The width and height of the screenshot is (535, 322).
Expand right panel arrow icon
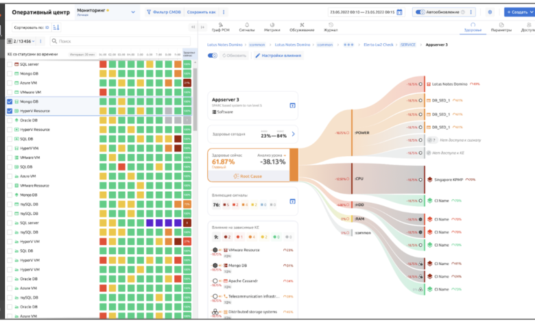pos(202,27)
